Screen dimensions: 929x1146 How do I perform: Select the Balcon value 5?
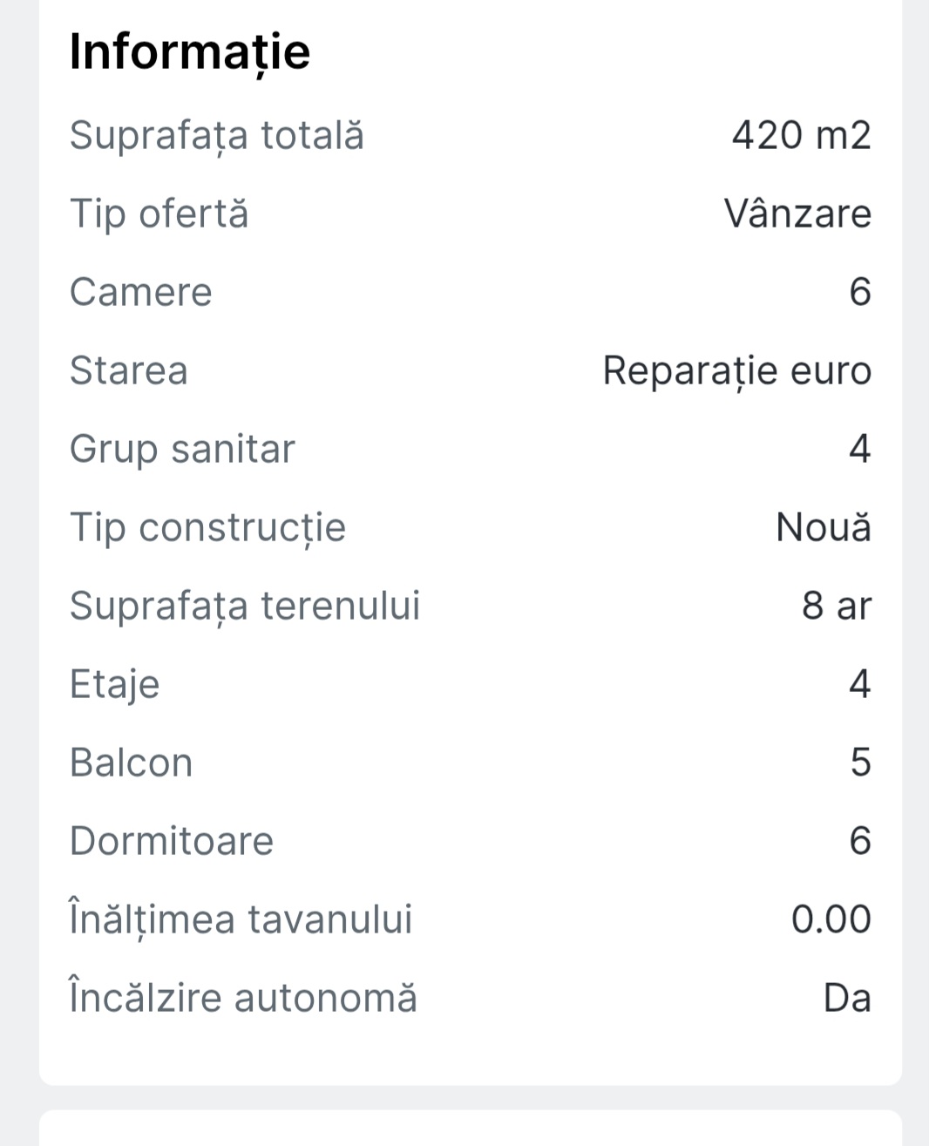pyautogui.click(x=859, y=763)
